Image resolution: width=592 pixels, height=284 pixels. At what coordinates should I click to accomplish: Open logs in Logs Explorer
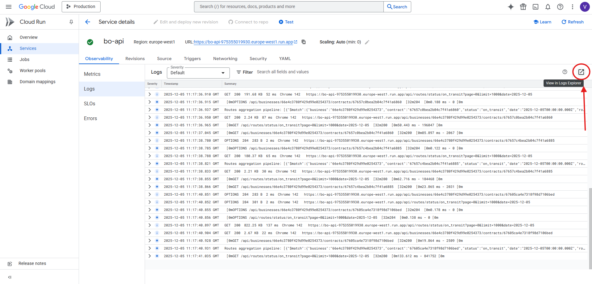(x=581, y=71)
